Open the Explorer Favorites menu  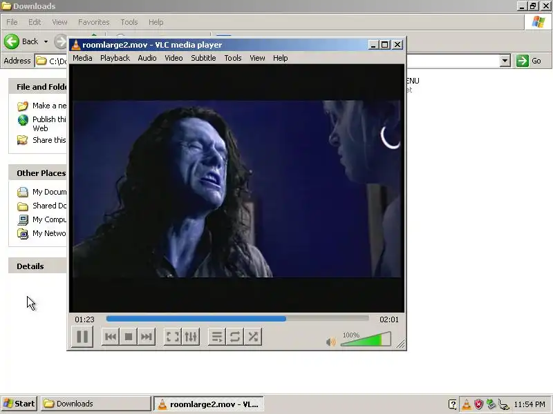[94, 22]
